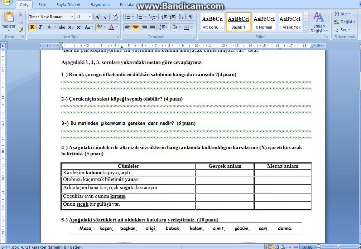This screenshot has height=249, width=361.
Task: Increase indent in Paragraf group
Action: 172,17
